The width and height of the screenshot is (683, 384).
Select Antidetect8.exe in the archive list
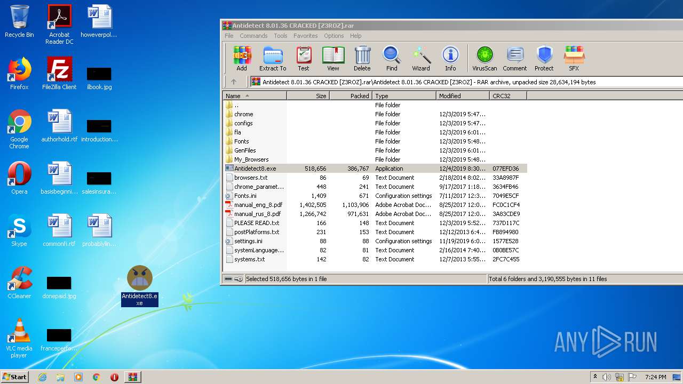coord(375,169)
